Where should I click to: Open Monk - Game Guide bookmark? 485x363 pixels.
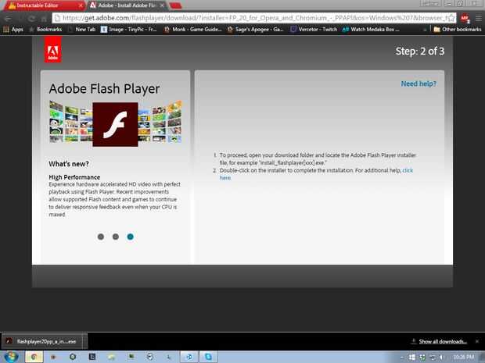point(193,30)
